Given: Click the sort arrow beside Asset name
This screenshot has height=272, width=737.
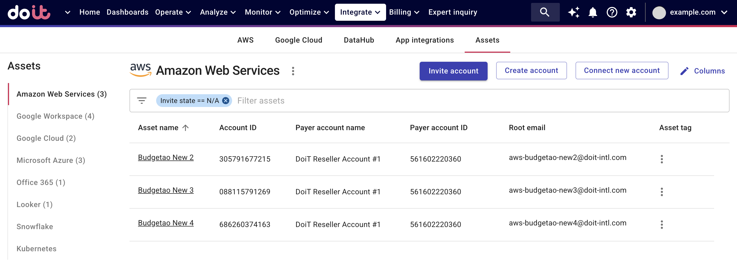Looking at the screenshot, I should click(x=185, y=128).
